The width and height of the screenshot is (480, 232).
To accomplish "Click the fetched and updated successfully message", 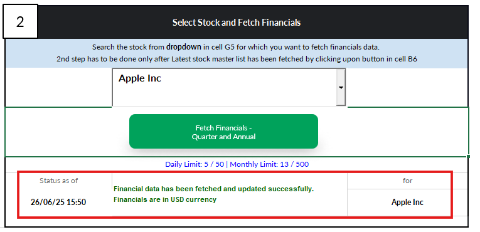I will tap(214, 189).
